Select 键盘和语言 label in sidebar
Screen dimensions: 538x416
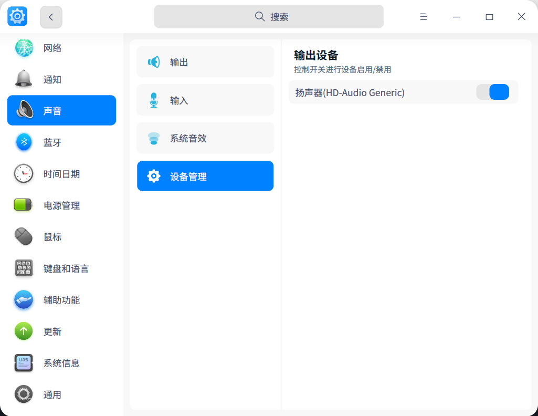[66, 268]
